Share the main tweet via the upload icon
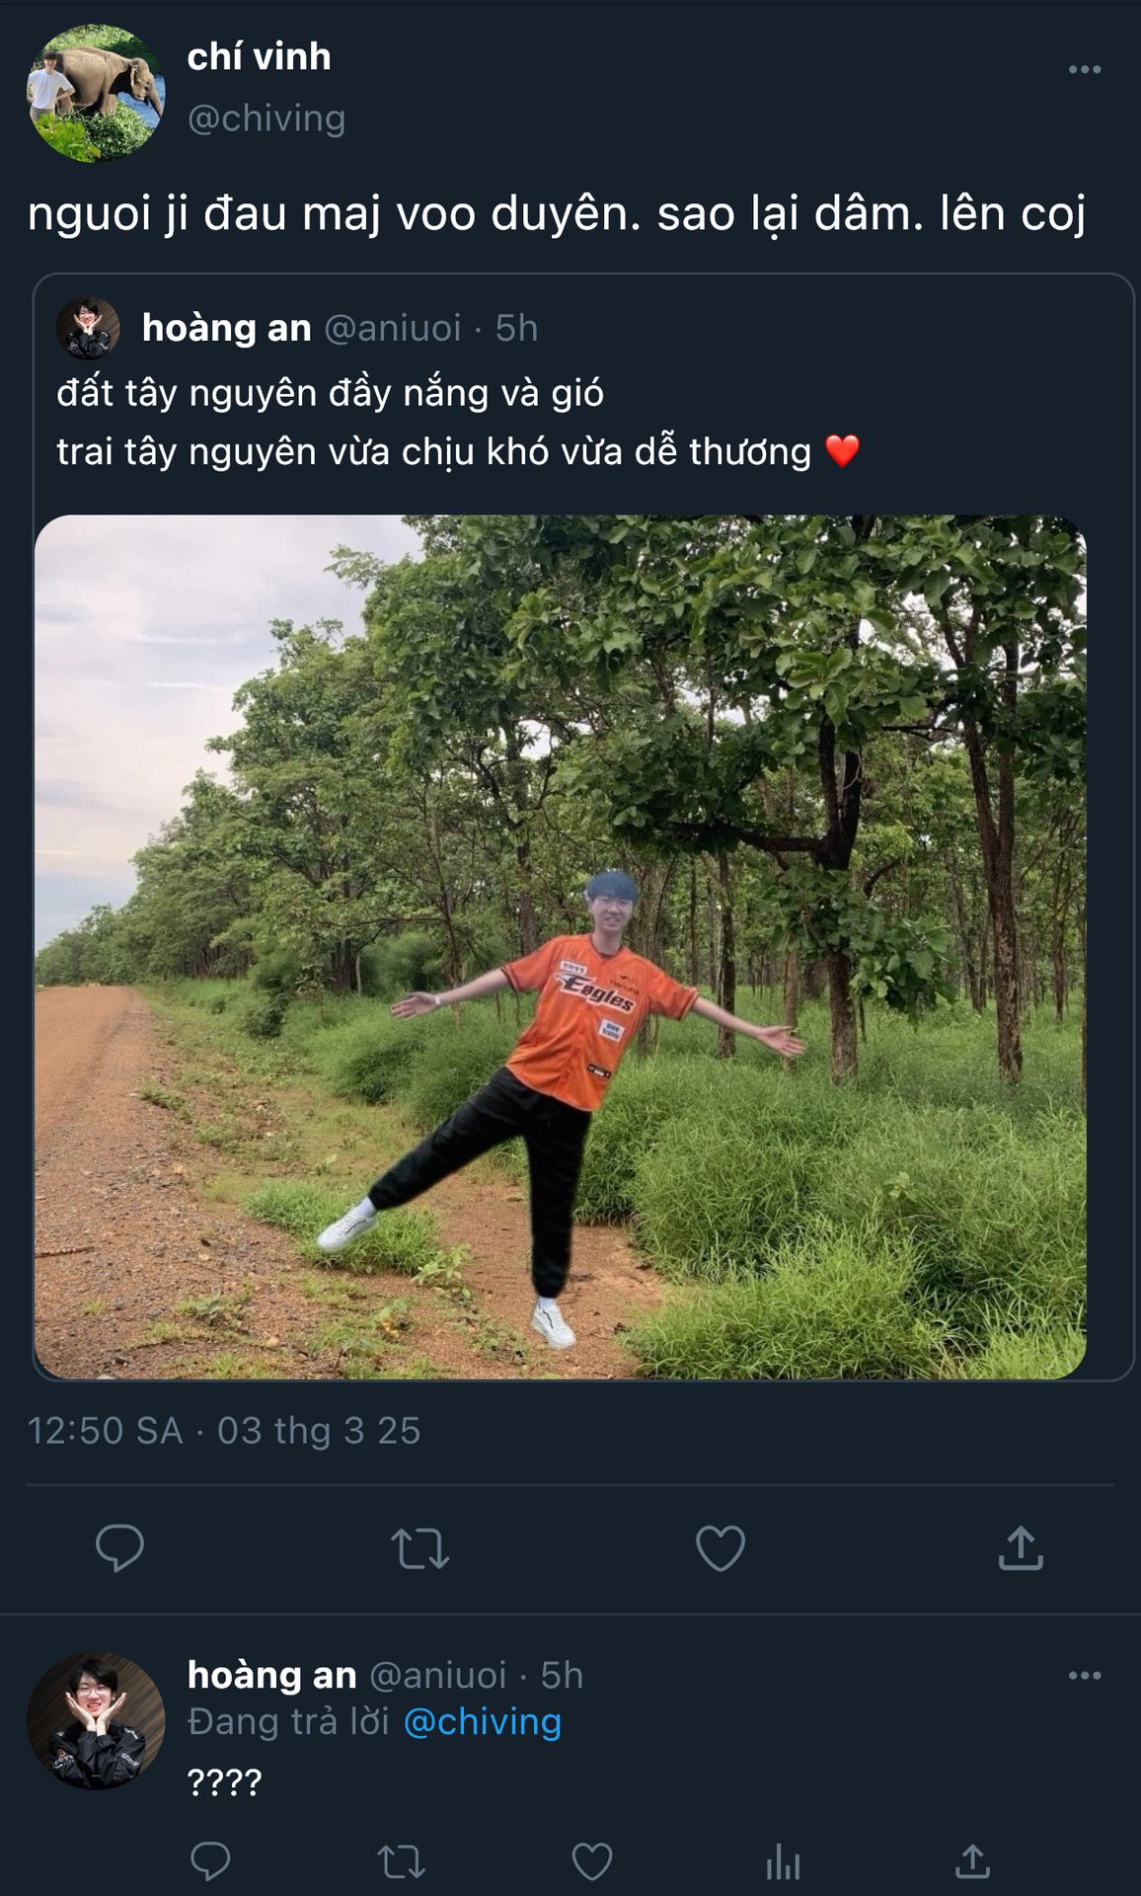This screenshot has height=1896, width=1141. click(x=1021, y=1547)
